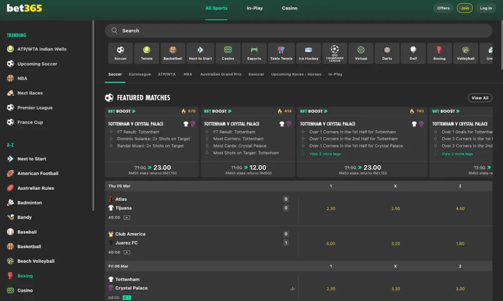Open the Golf tile

pyautogui.click(x=413, y=53)
